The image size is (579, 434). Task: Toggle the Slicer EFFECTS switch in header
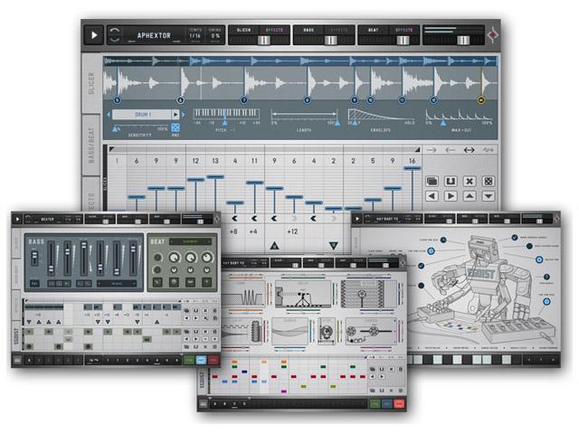(271, 30)
